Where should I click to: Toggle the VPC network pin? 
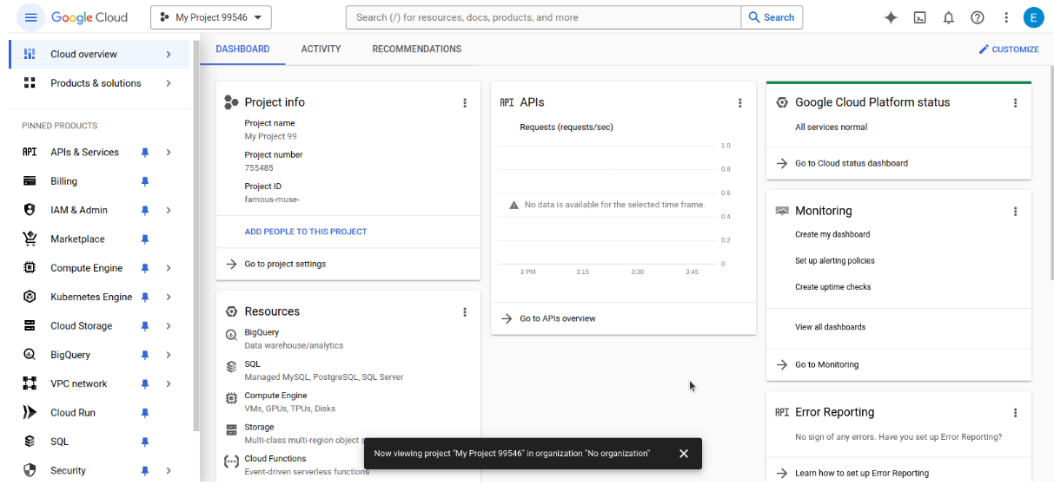[x=145, y=383]
